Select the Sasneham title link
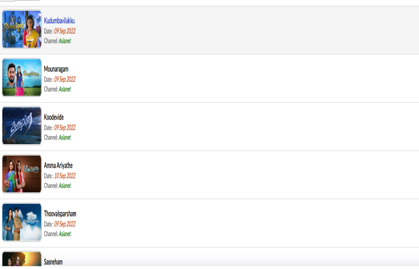The width and height of the screenshot is (419, 269). [53, 262]
